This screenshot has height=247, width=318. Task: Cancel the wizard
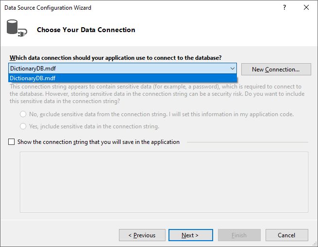(x=287, y=235)
